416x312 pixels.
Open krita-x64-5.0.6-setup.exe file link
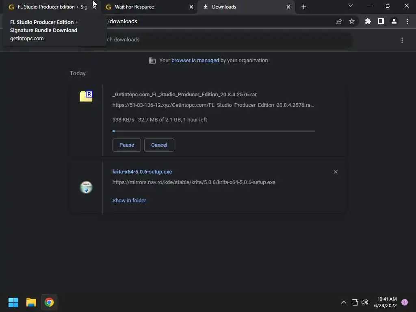tap(142, 172)
